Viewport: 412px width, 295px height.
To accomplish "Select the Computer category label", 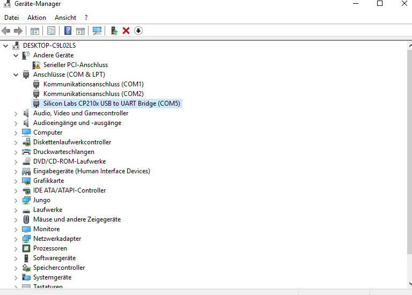I will (48, 132).
